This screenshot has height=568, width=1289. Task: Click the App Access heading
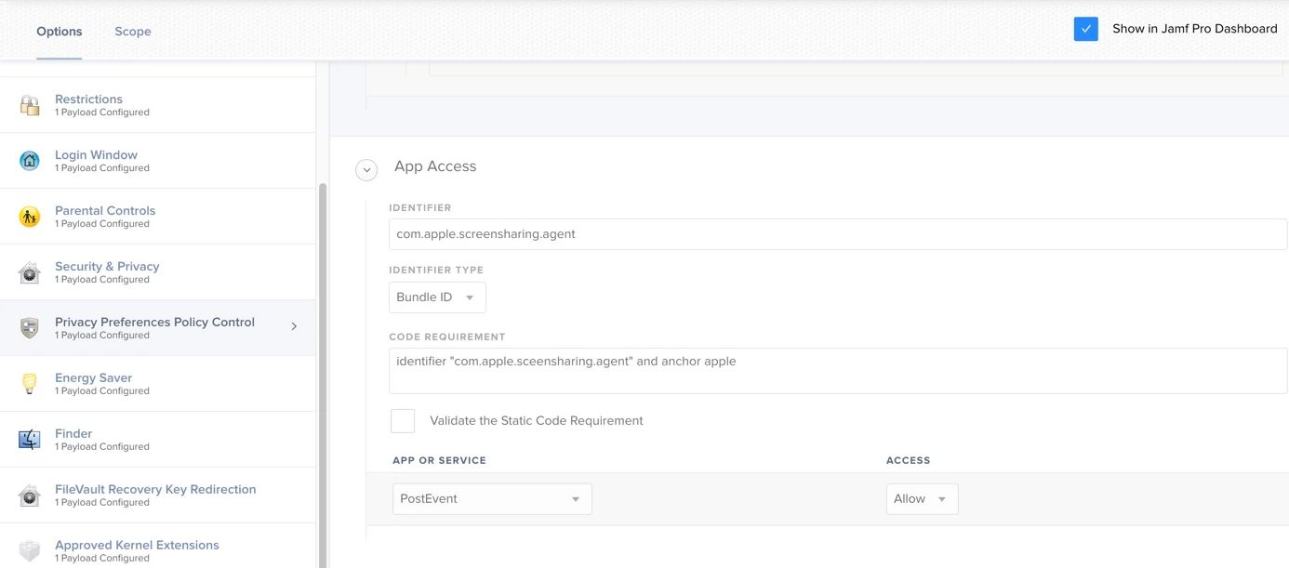435,166
